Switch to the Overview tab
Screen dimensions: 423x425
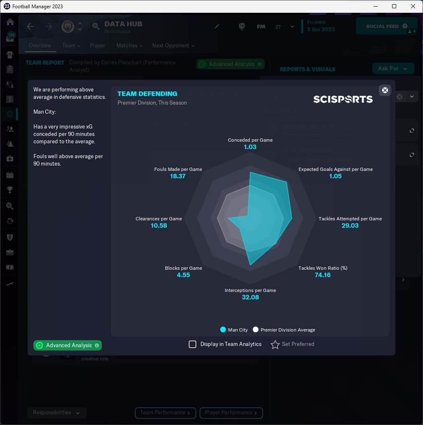tap(40, 46)
